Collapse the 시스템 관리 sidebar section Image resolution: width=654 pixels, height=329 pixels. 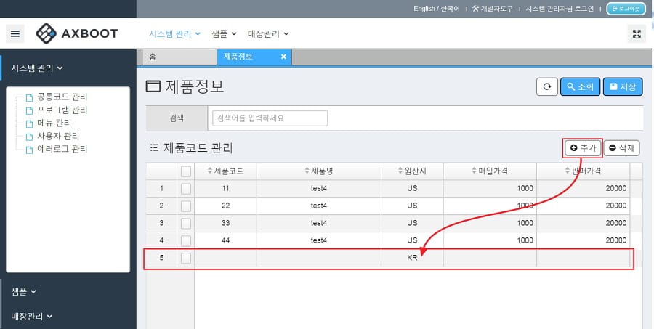tap(37, 68)
